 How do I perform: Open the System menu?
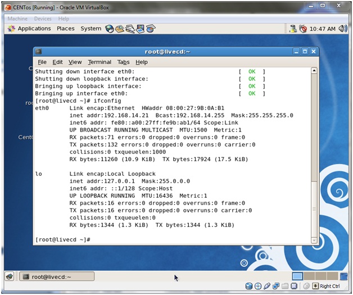click(x=91, y=29)
